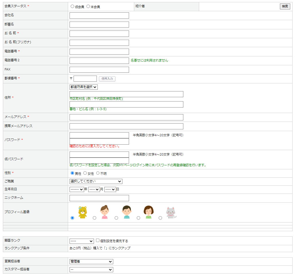Open the ご職業 occupation dropdown
The height and width of the screenshot is (276, 296).
[96, 181]
